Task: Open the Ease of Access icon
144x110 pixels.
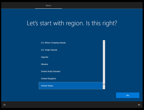Action: coord(4,105)
